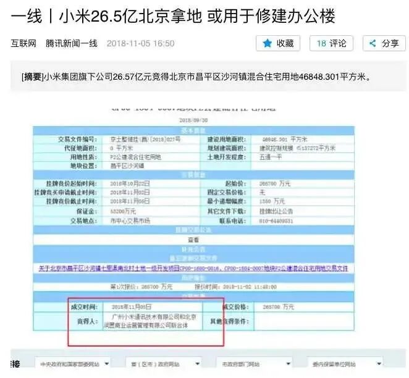Click the 成交价格 label
This screenshot has height=378, width=409.
[x=235, y=307]
